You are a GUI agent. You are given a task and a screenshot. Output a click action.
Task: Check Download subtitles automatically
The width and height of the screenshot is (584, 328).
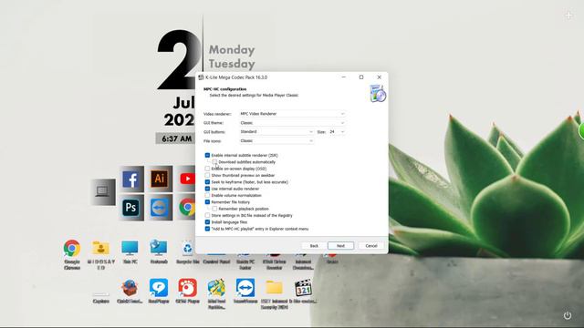(214, 162)
